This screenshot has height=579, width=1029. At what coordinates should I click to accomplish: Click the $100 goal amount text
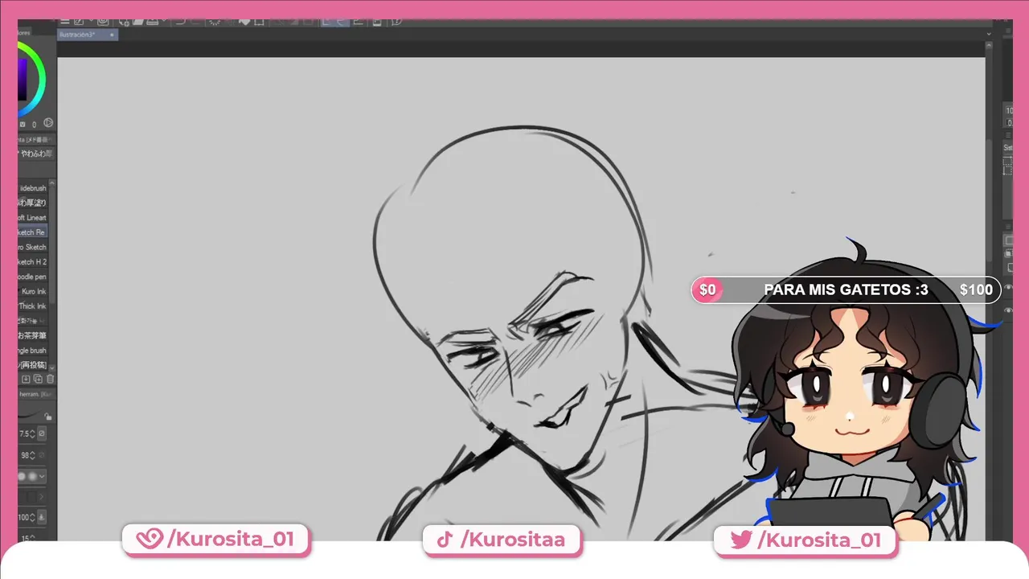[x=976, y=290]
